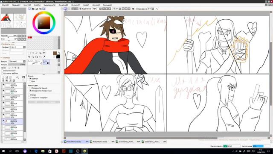Create a new linework layer
Viewport: 273px width, 154px height.
pos(7,77)
